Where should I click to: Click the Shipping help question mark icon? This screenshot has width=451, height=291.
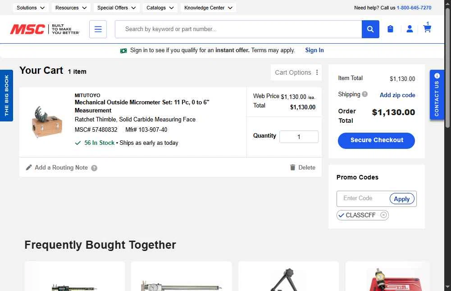tap(364, 94)
